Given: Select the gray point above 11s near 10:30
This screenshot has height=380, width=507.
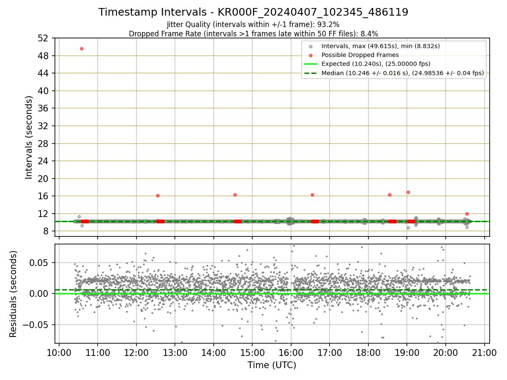Looking at the screenshot, I should pos(79,217).
